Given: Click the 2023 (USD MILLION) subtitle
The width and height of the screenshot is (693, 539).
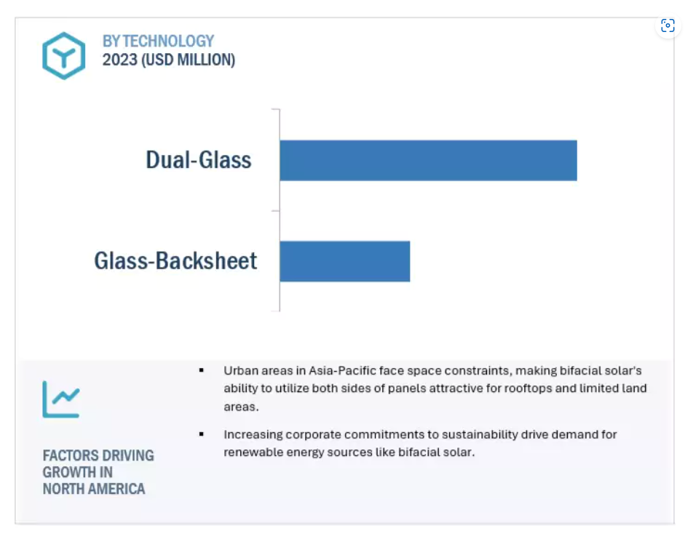Looking at the screenshot, I should tap(169, 60).
